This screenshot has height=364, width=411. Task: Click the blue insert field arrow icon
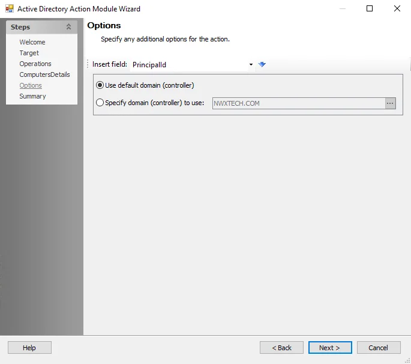coord(262,64)
